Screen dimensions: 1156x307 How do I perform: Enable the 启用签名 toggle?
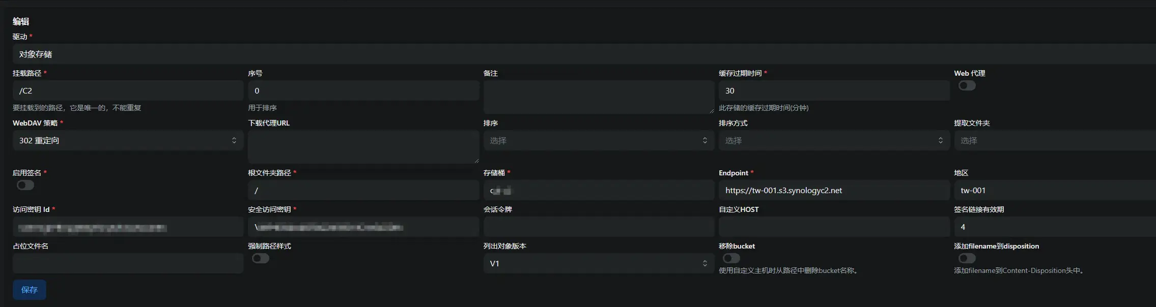(25, 185)
